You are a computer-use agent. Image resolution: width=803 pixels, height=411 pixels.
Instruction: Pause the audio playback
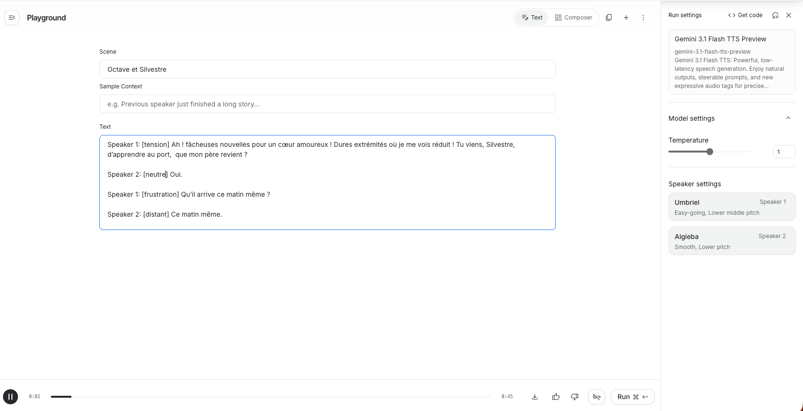pos(10,396)
